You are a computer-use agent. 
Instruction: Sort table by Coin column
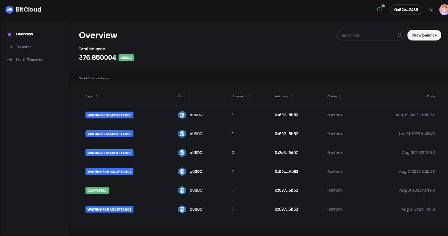point(184,96)
